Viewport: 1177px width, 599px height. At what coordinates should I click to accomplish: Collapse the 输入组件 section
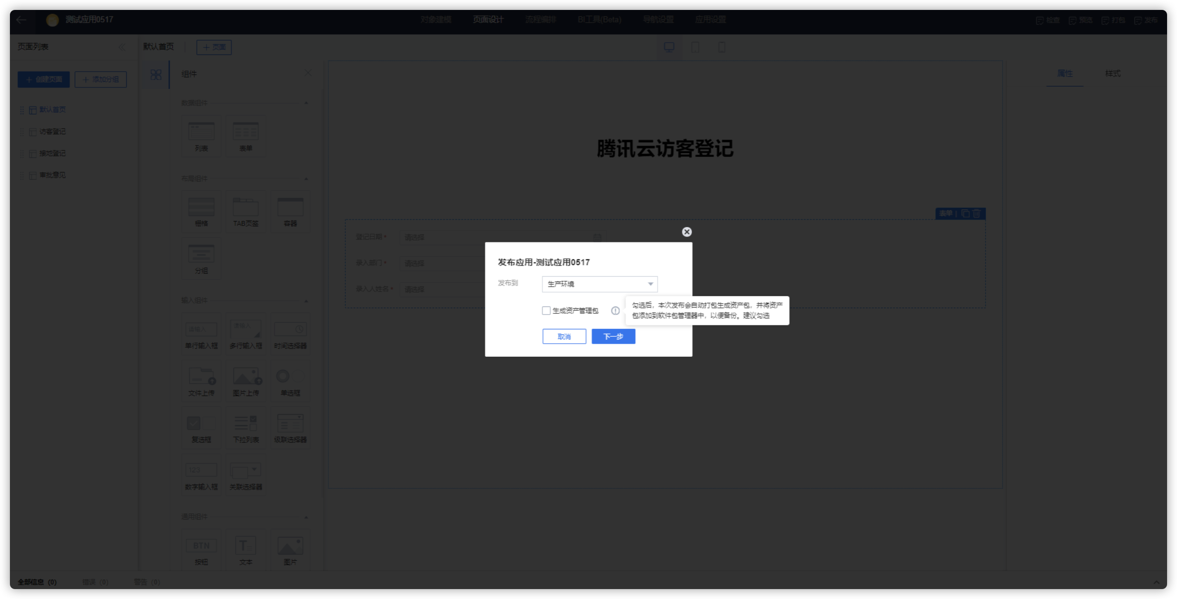point(306,300)
